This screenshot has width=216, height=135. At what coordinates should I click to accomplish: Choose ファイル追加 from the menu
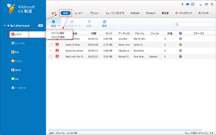click(x=58, y=33)
